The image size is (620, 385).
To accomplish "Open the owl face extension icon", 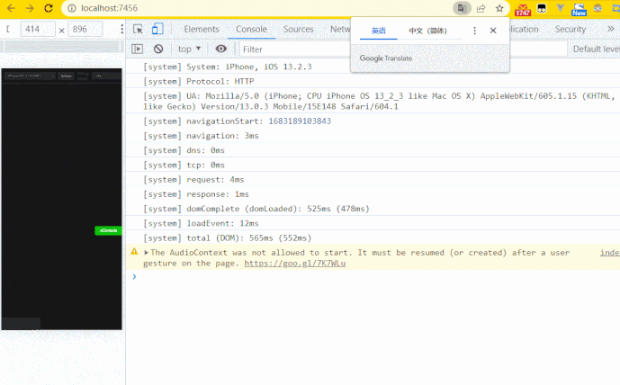I will pos(598,8).
